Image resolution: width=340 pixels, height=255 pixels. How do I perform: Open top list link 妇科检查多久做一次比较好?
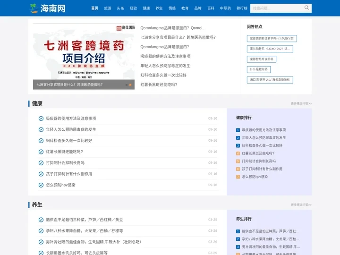click(163, 75)
